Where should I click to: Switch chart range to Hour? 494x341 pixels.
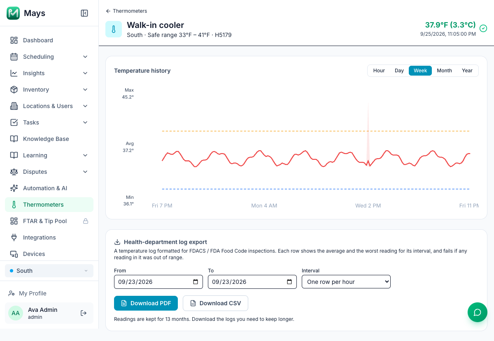tap(379, 71)
